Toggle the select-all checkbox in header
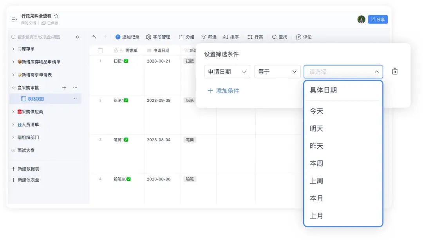423x240 pixels. tap(101, 51)
